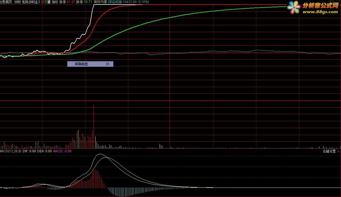Click the DEA: 0.00 value
Image resolution: width=341 pixels, height=197 pixels.
click(x=45, y=151)
